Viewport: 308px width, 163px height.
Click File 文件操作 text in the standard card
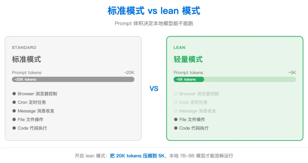(31, 120)
